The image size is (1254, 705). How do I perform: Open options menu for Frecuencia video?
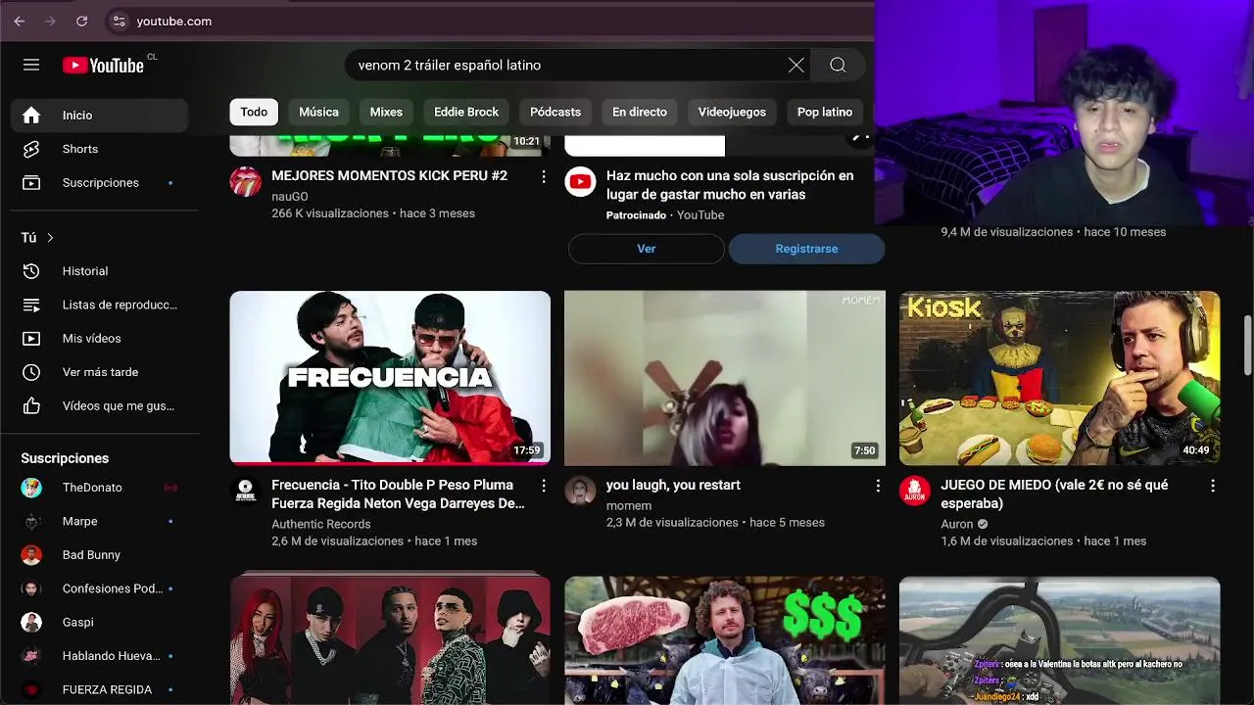tap(543, 486)
